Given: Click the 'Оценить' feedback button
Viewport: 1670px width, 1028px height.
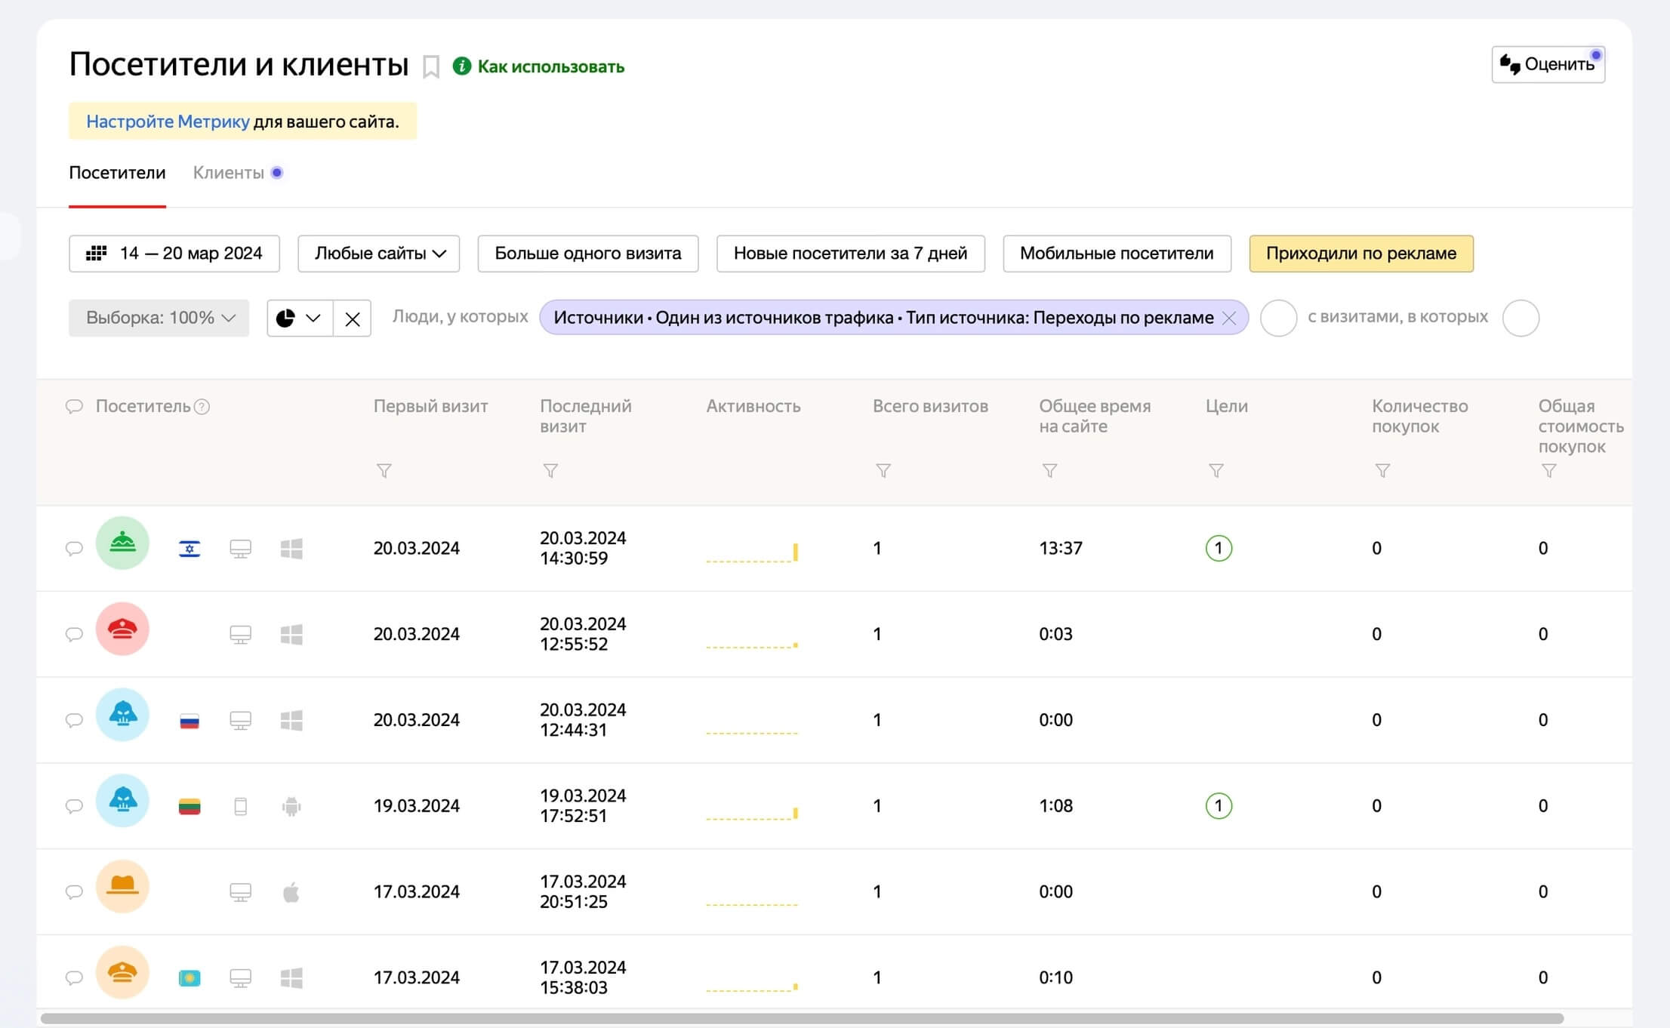Looking at the screenshot, I should pos(1548,64).
